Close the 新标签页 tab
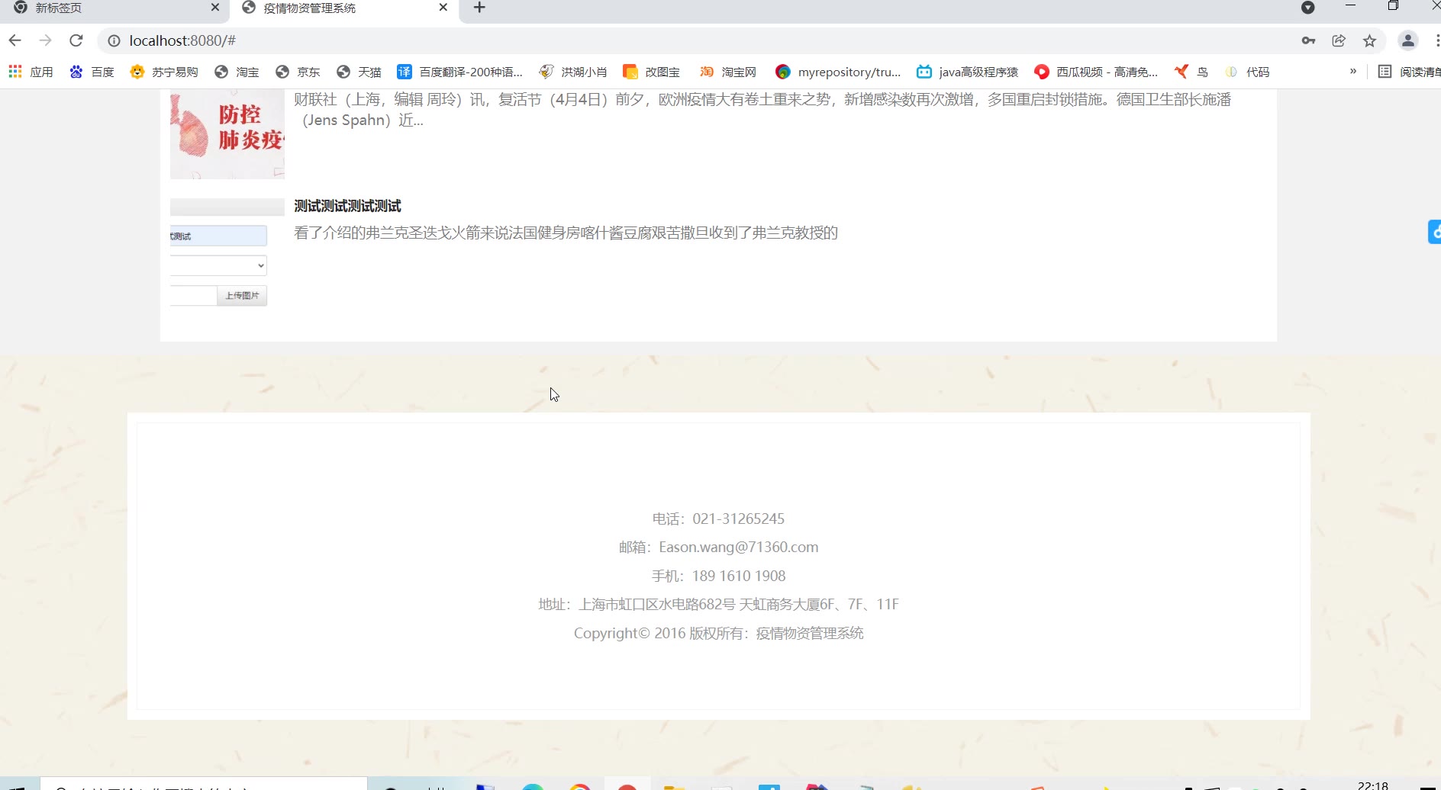This screenshot has width=1441, height=790. click(x=215, y=8)
